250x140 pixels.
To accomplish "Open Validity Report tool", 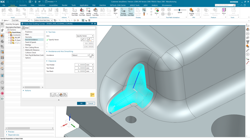I will [x=88, y=12].
